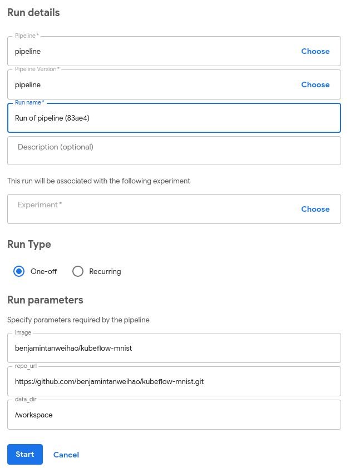Click Choose in the Pipeline Version field
Screen dimensions: 350x468
tap(315, 84)
